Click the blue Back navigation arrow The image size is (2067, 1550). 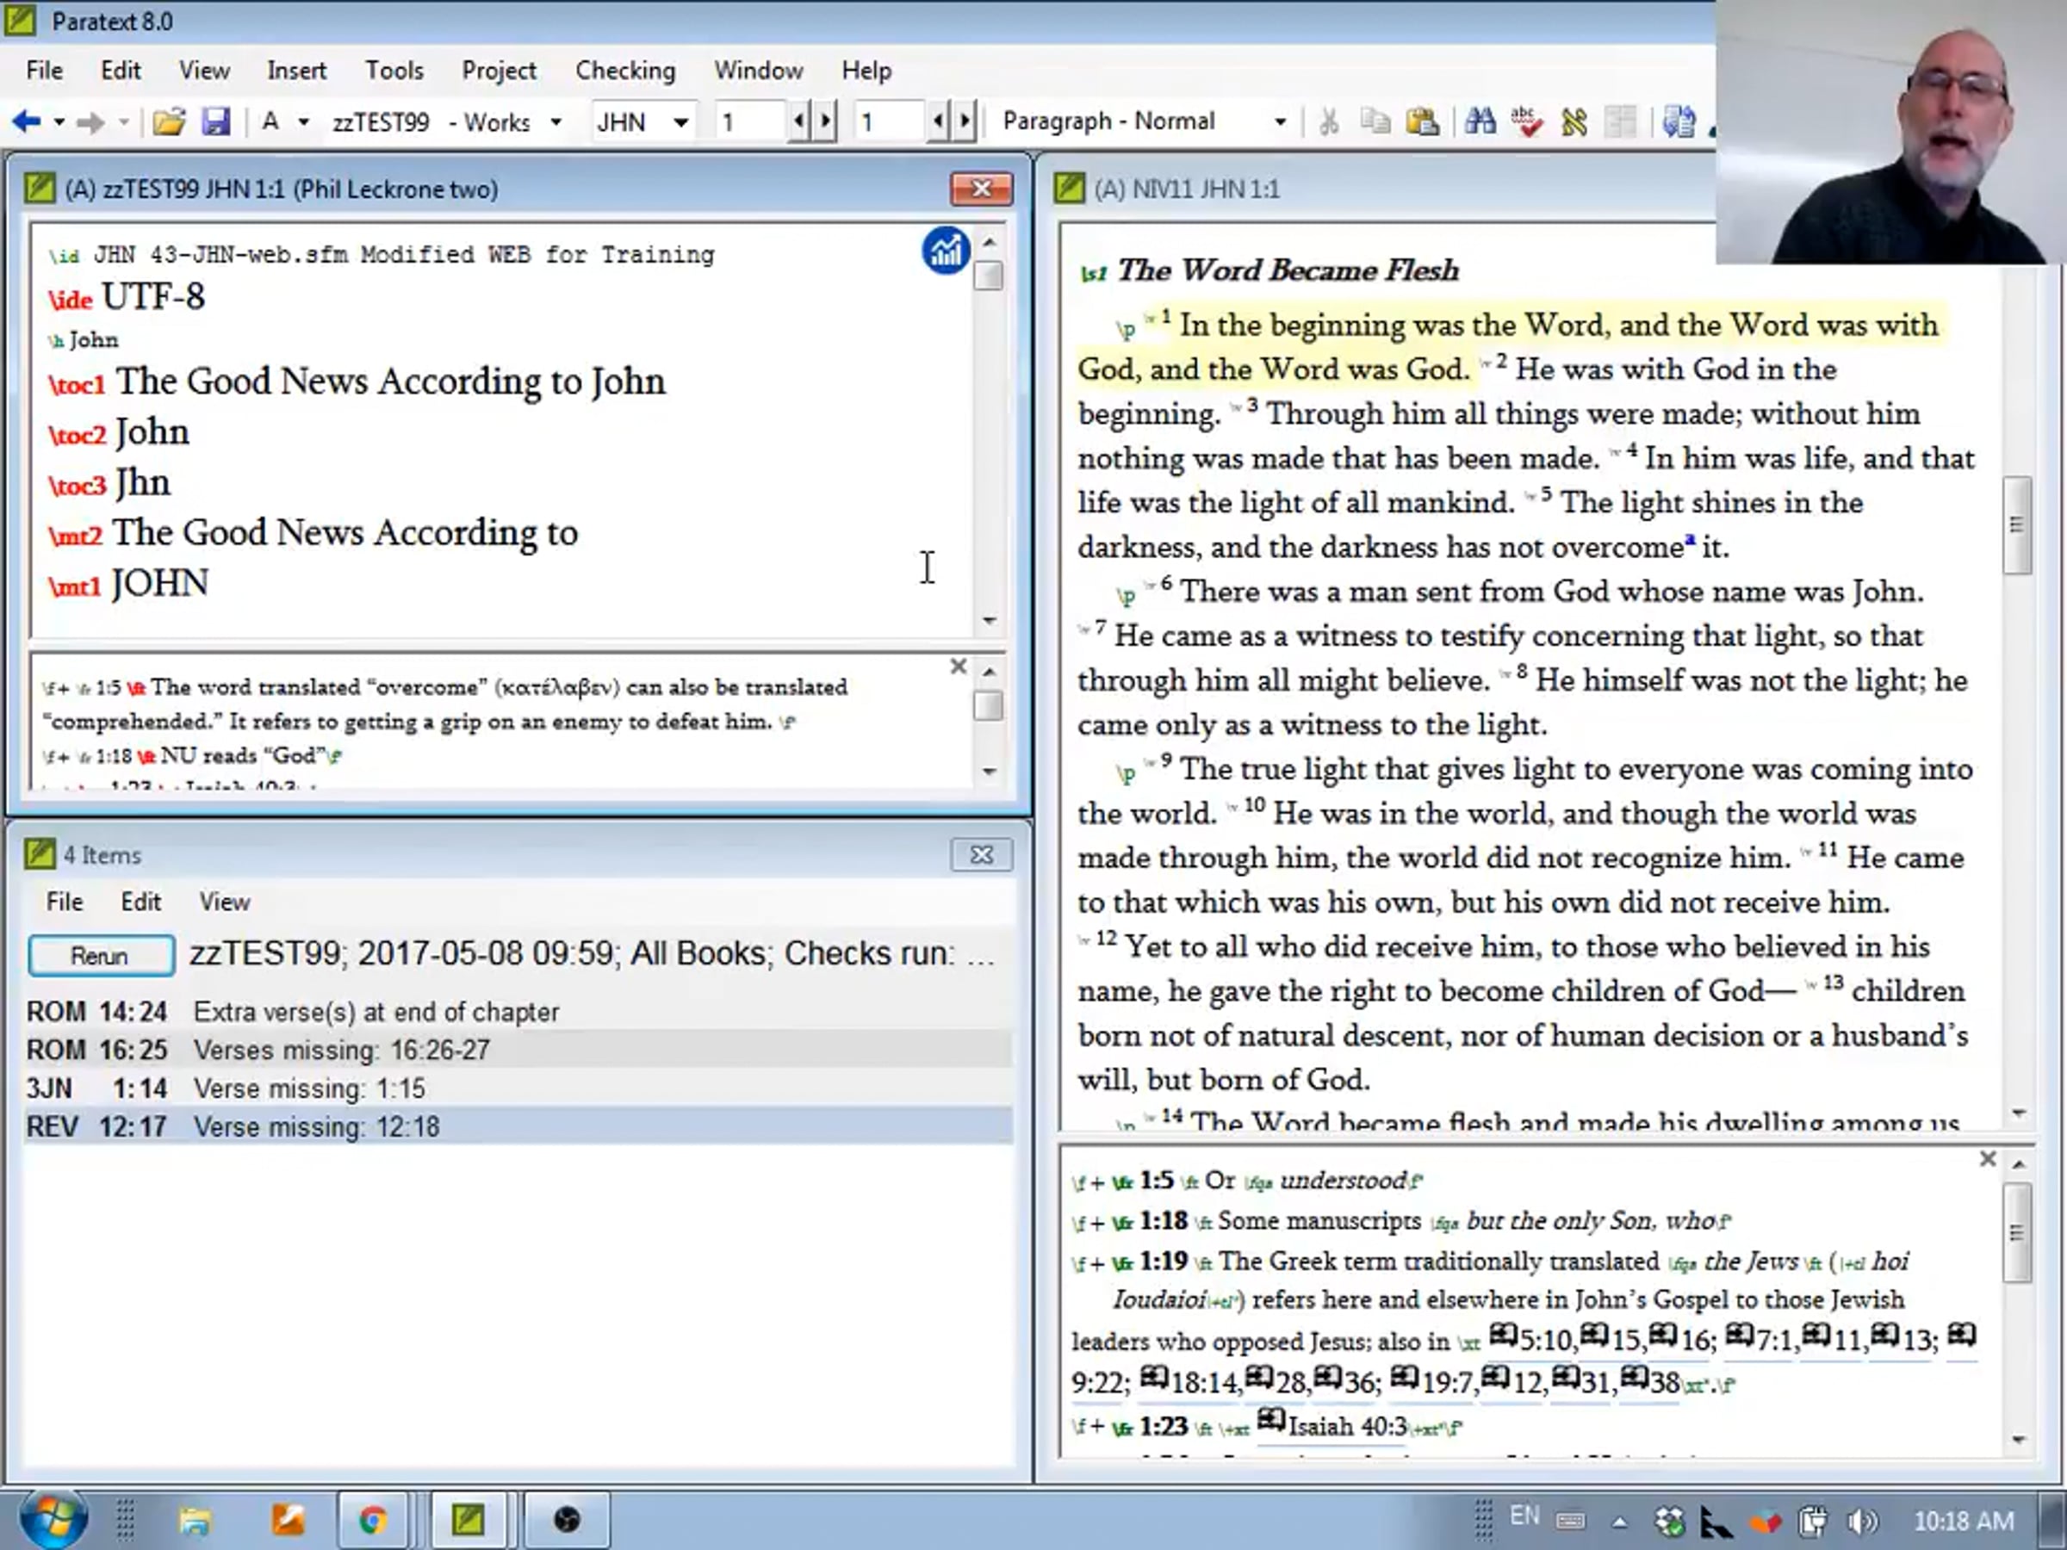pos(26,121)
